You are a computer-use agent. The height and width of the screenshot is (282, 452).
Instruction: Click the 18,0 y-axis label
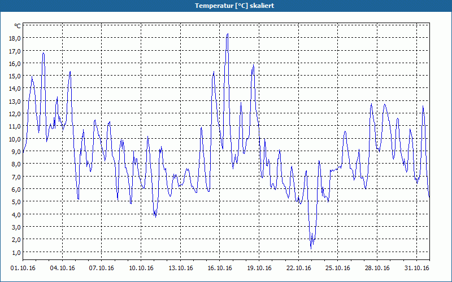pyautogui.click(x=15, y=38)
